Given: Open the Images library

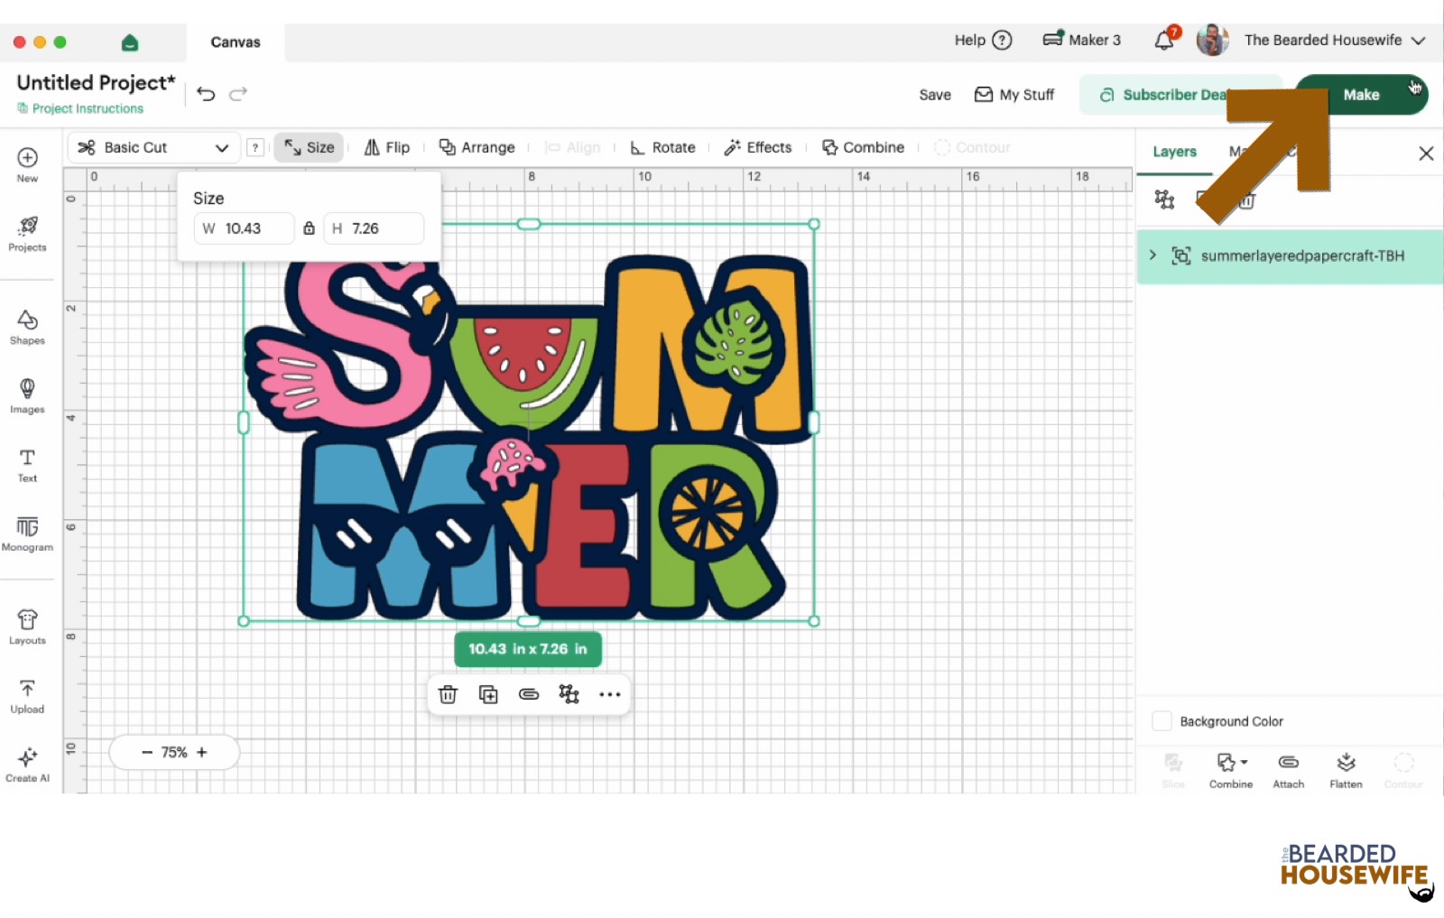Looking at the screenshot, I should coord(27,395).
